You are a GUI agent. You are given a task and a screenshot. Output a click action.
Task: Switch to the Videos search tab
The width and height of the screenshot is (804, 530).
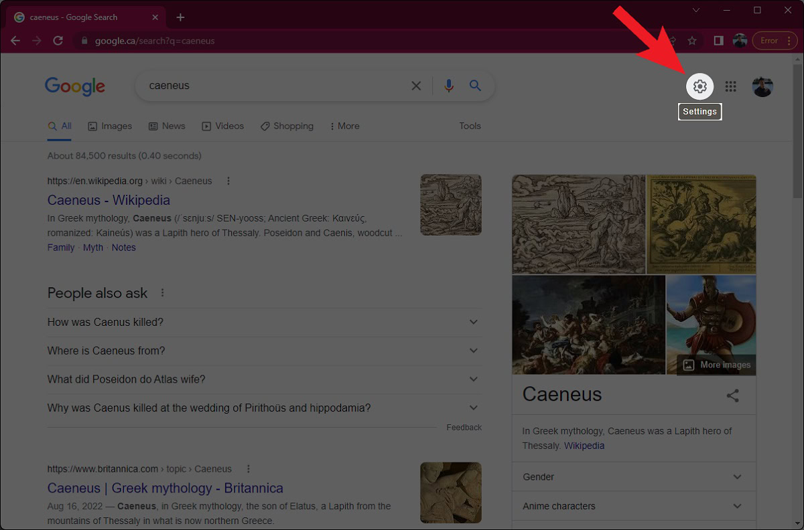223,126
